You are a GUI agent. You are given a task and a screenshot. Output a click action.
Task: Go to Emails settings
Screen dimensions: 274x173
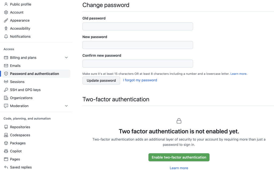15,66
